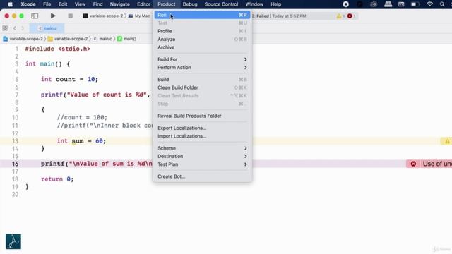Toggle the navigator sidebar panel icon
The width and height of the screenshot is (452, 254).
(35, 16)
